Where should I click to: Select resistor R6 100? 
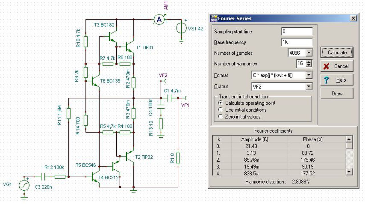coord(125,64)
